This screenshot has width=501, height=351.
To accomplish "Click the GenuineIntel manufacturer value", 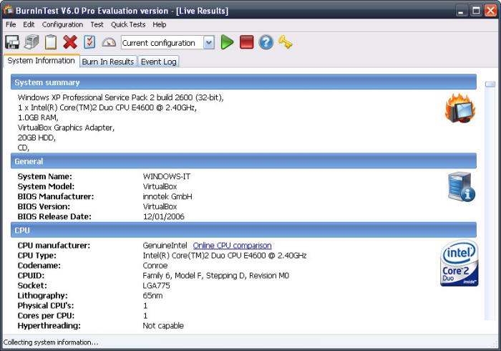I will [165, 246].
